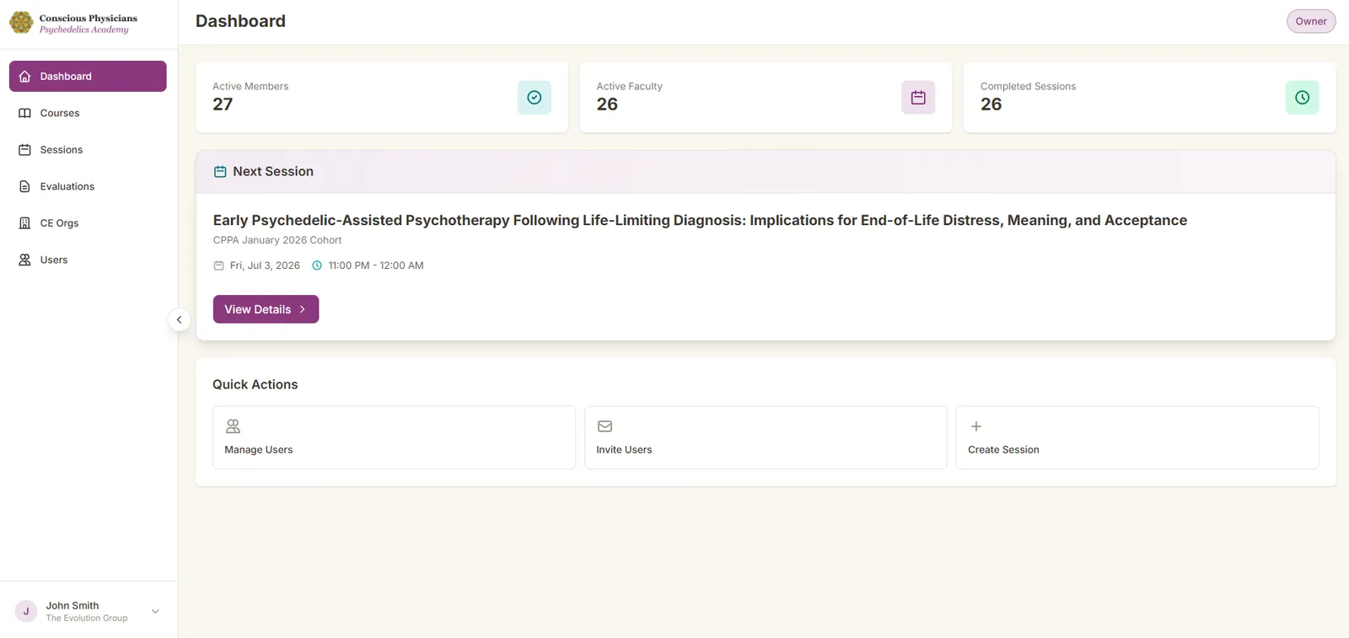Viewport: 1349px width, 638px height.
Task: Click the Next Session heading text
Action: click(x=273, y=172)
